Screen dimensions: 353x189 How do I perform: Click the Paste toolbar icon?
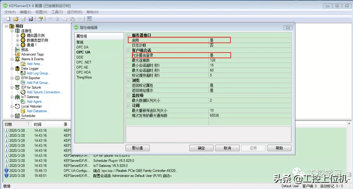[72, 19]
